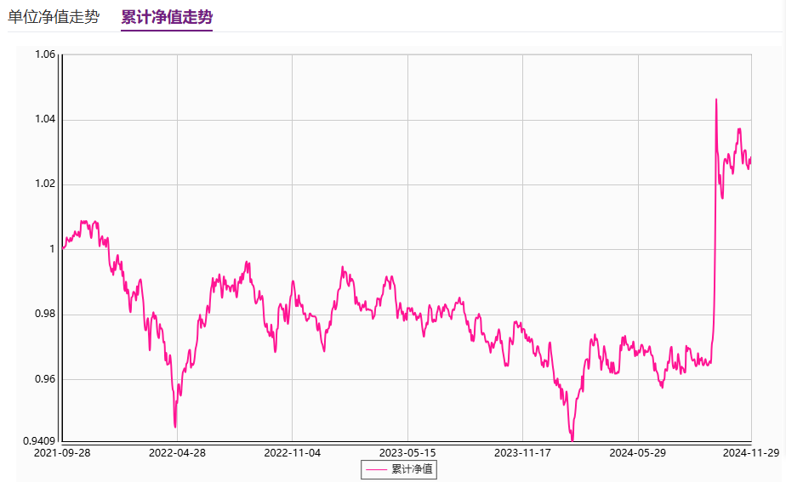Toggle the 累计净值 legend label
786x482 pixels.
412,469
